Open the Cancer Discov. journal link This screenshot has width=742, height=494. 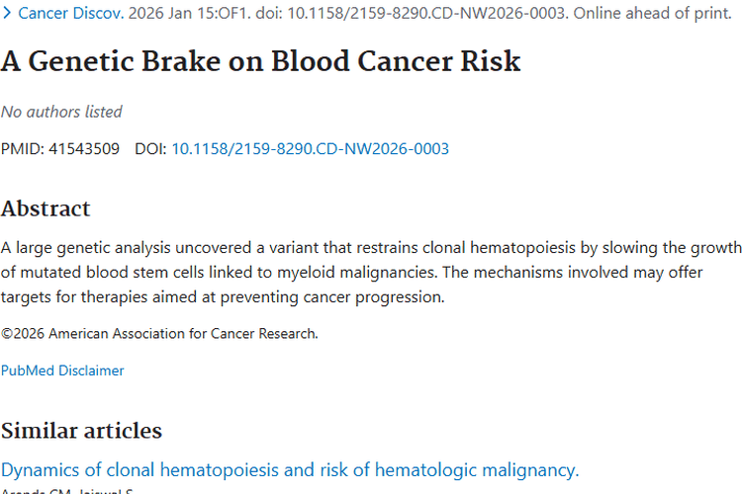(x=71, y=14)
